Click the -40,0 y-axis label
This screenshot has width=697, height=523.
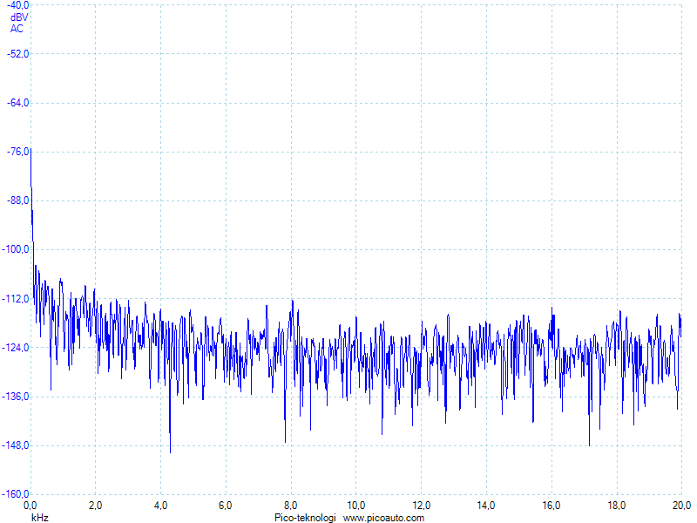[x=18, y=5]
